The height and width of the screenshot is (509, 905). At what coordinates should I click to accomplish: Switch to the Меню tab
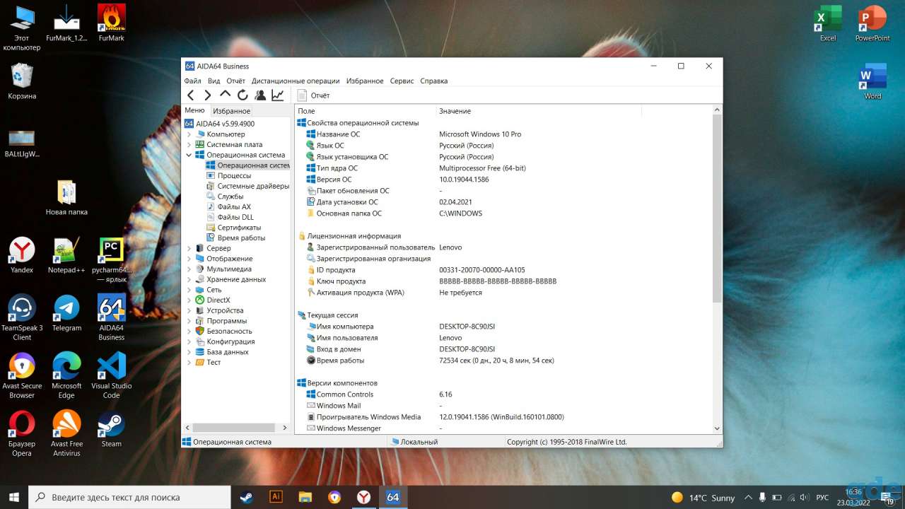click(194, 110)
